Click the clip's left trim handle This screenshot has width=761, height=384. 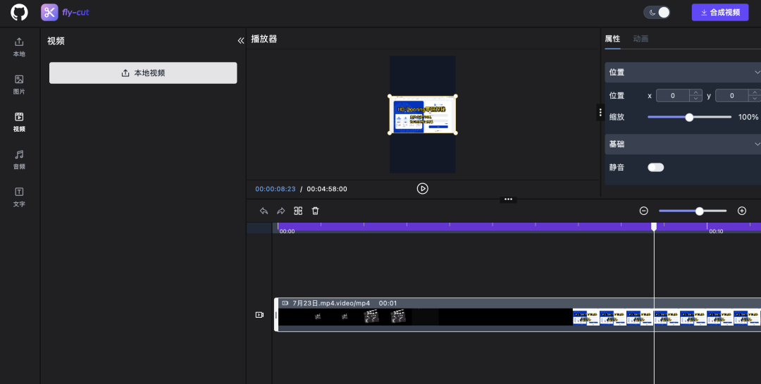tap(276, 315)
